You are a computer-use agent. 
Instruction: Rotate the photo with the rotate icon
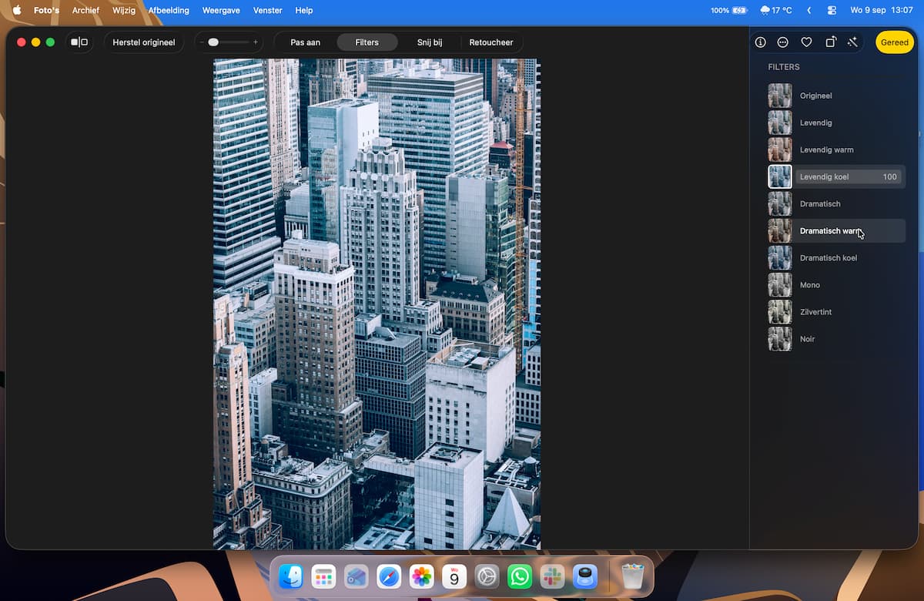point(830,42)
